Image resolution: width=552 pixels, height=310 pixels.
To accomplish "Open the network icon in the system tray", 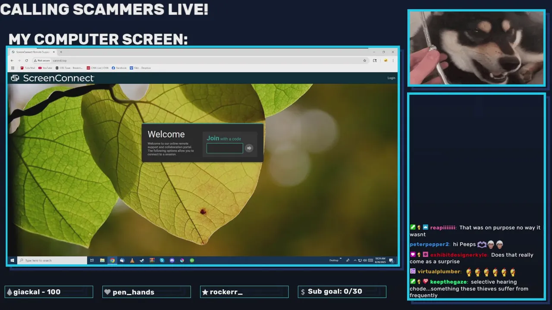I will (360, 260).
